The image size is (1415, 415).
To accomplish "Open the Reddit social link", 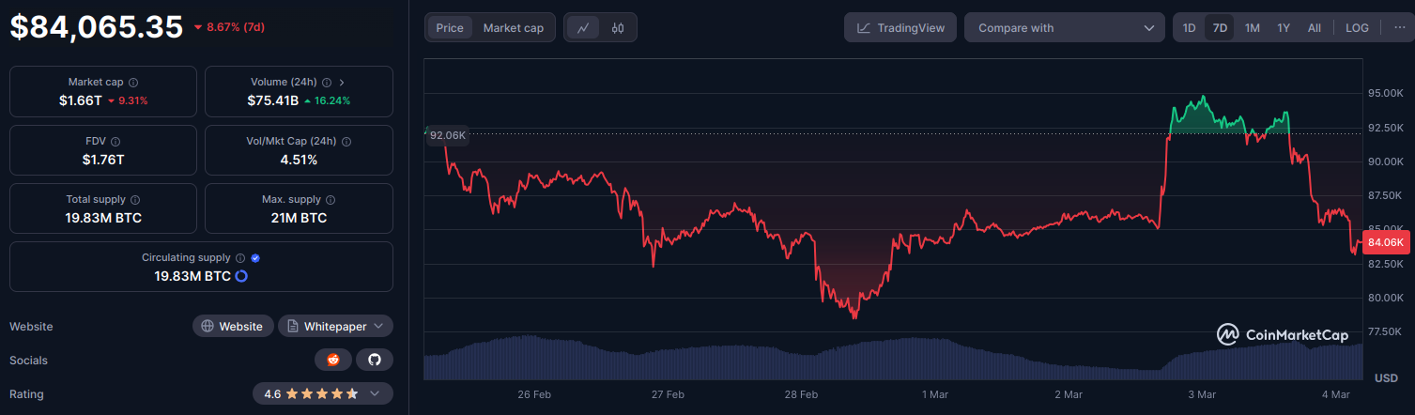I will click(x=333, y=360).
